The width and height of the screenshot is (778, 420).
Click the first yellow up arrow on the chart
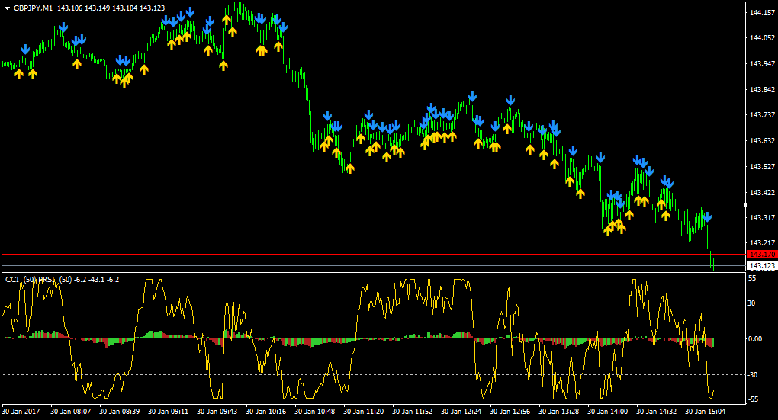coord(19,74)
